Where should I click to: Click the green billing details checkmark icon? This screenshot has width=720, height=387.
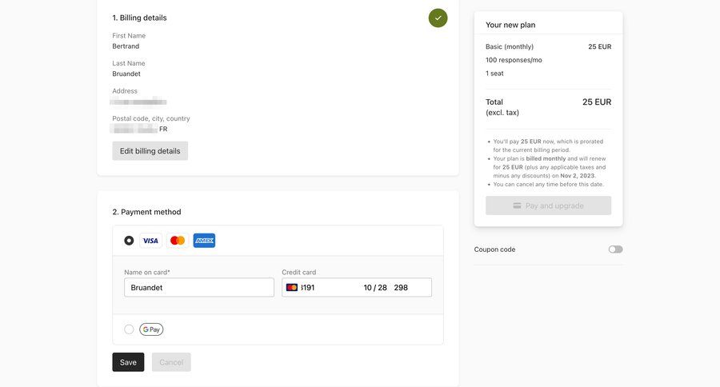[x=438, y=18]
